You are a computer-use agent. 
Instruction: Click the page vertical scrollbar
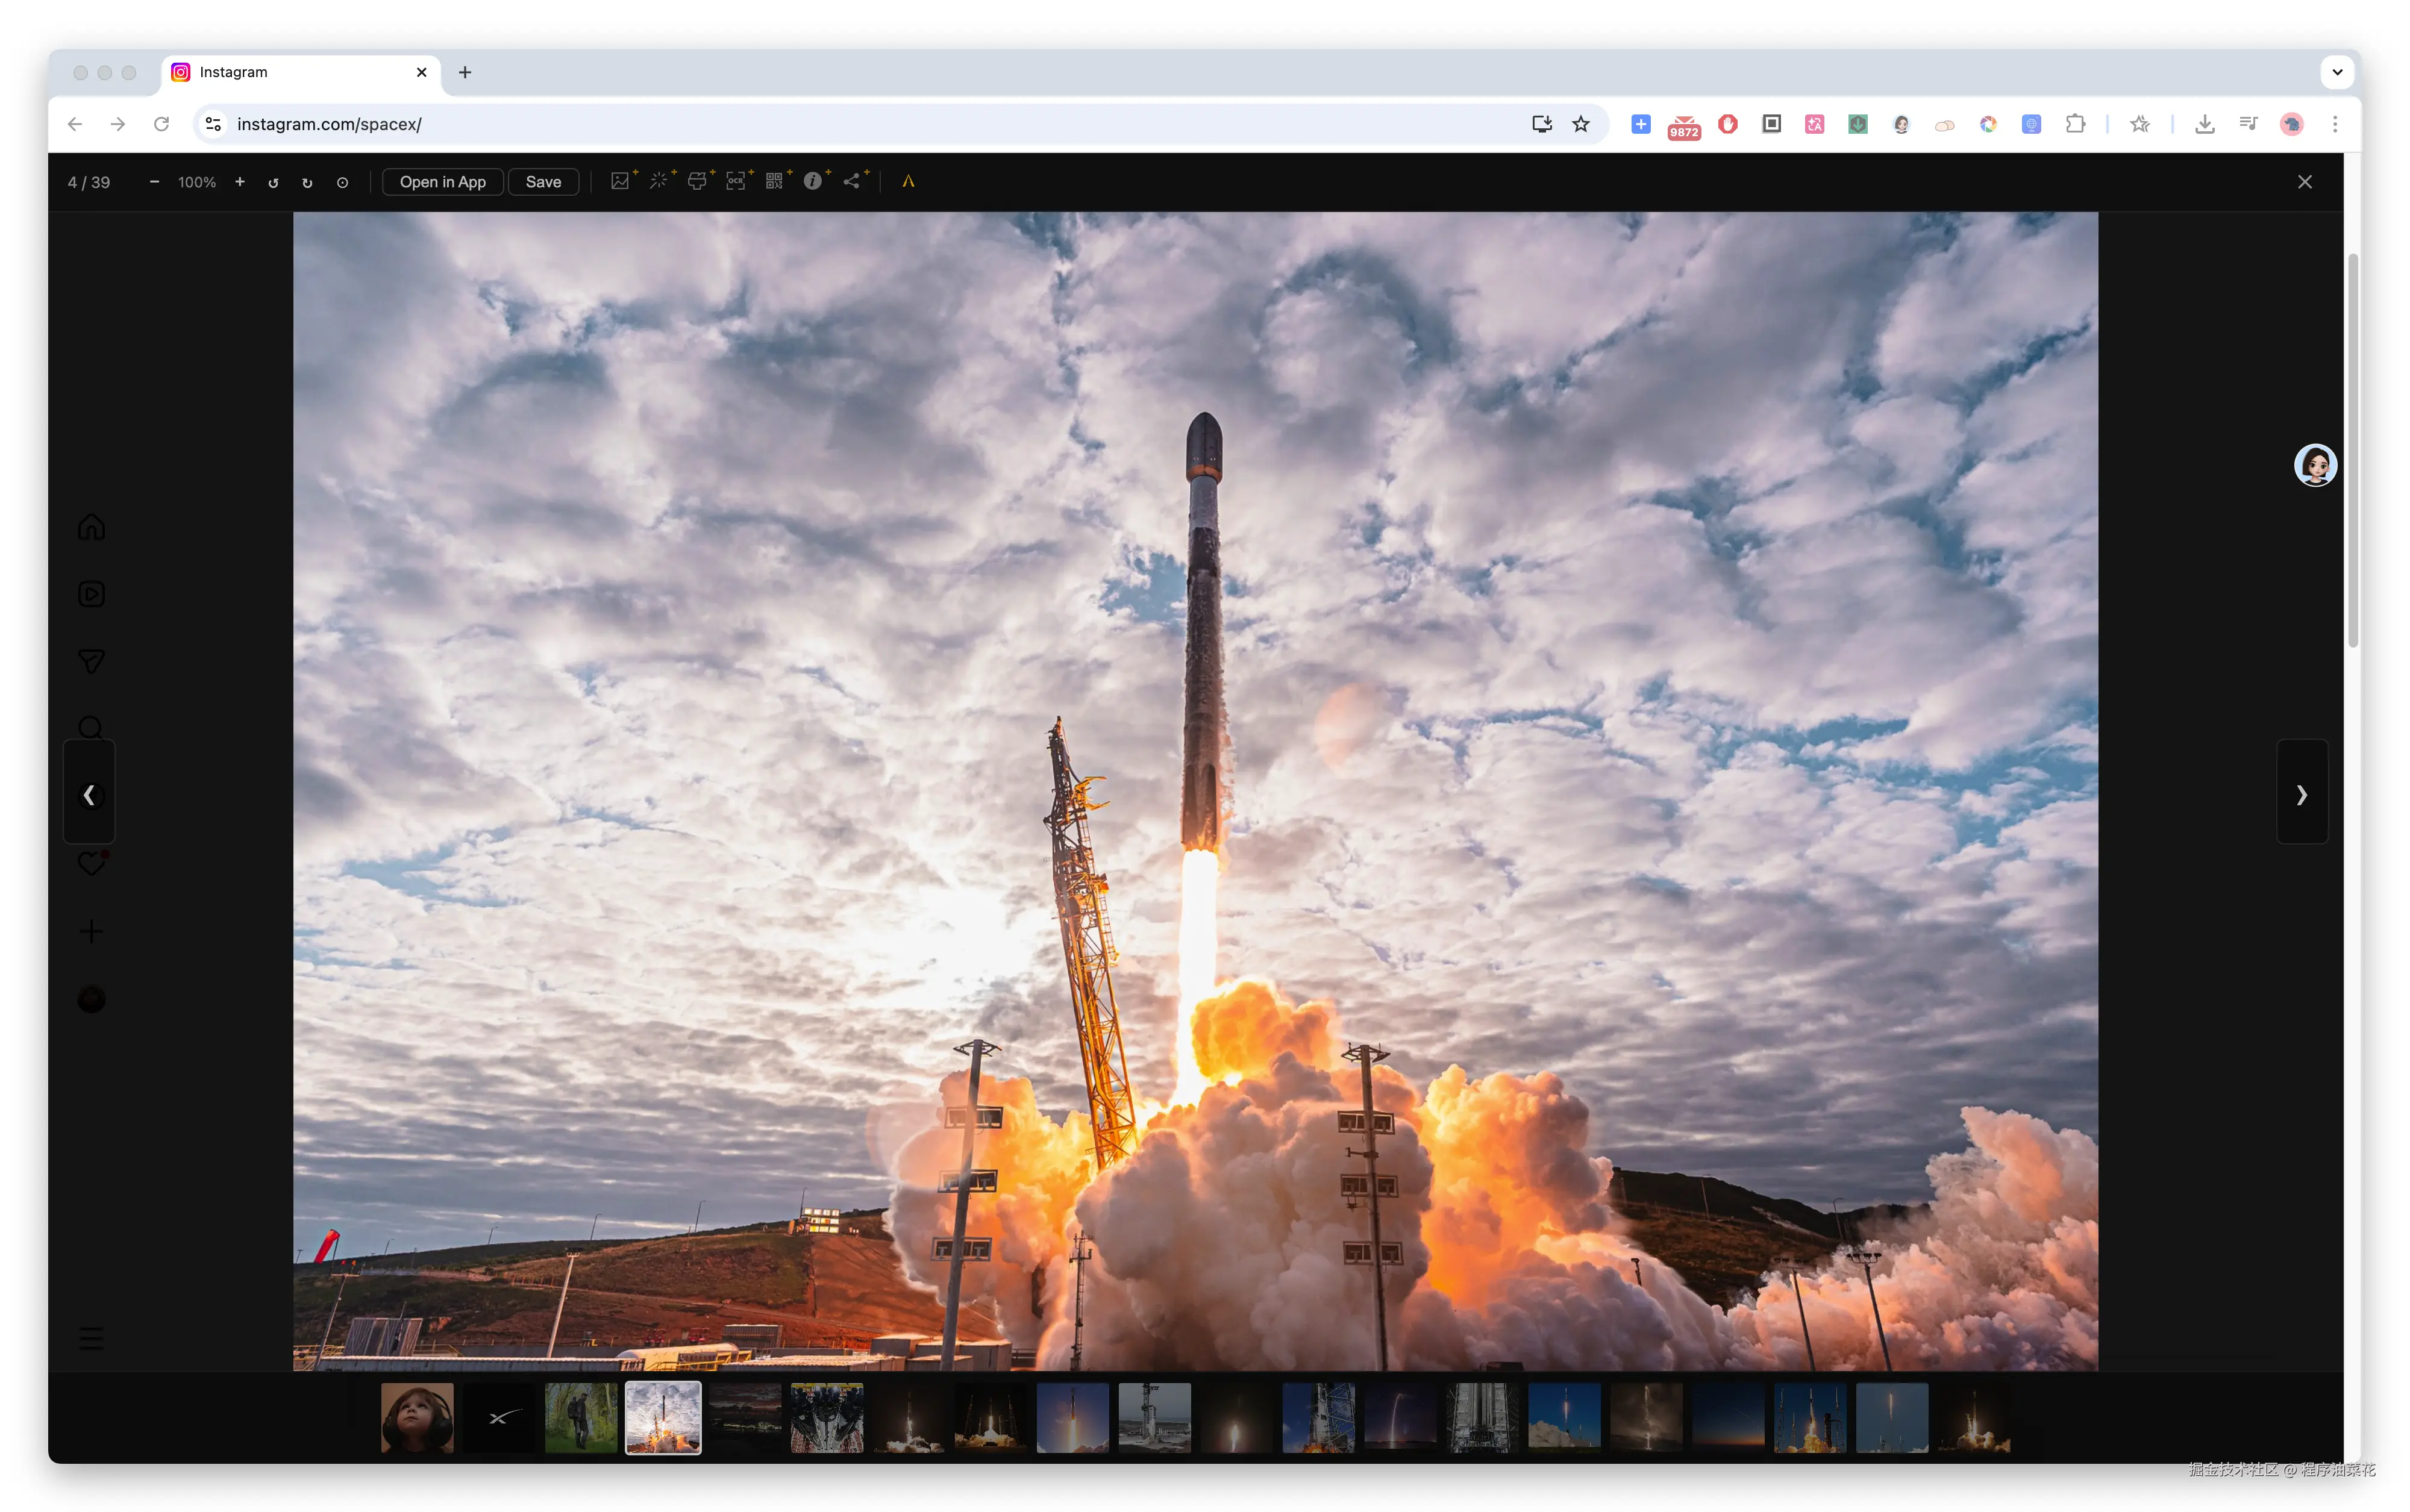tap(2352, 450)
